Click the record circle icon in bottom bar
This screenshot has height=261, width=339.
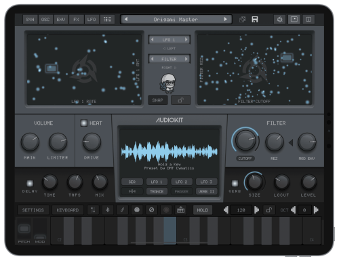point(166,210)
